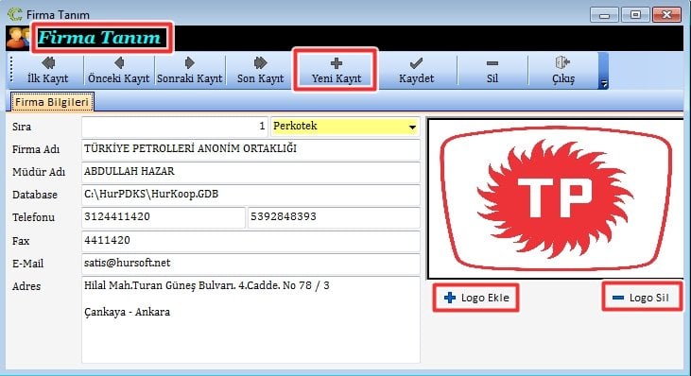Screen dimensions: 691x376
Task: Edit the Müdür Adı field
Action: click(250, 172)
